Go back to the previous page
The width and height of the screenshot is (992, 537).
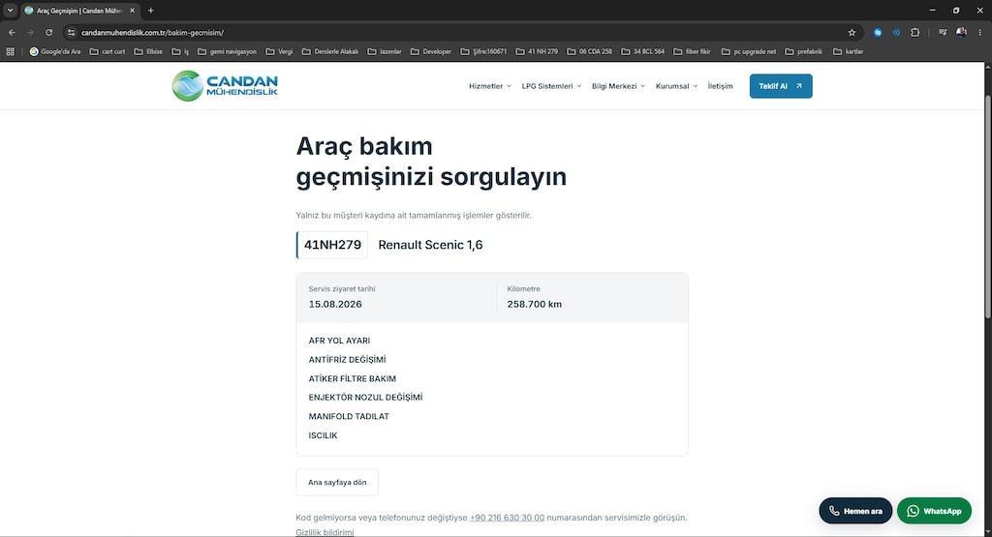[12, 32]
